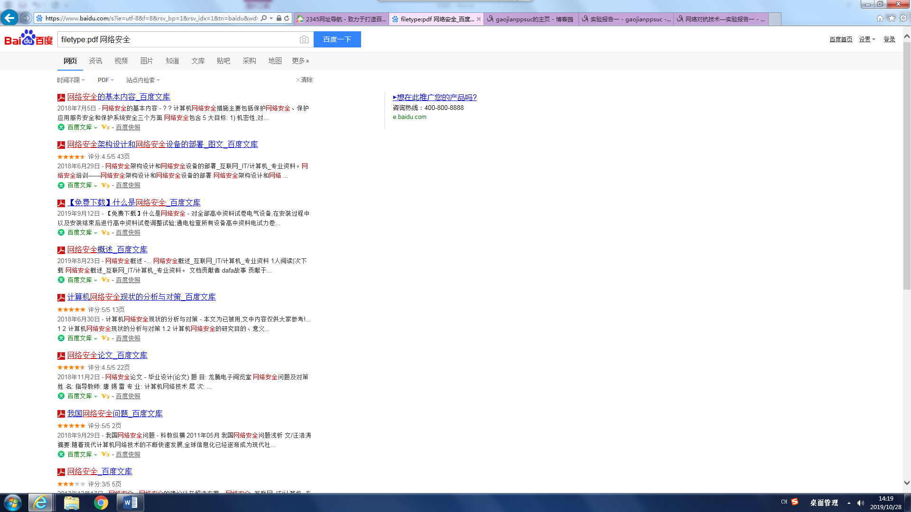
Task: Open the browser tools gear icon
Action: pyautogui.click(x=903, y=18)
